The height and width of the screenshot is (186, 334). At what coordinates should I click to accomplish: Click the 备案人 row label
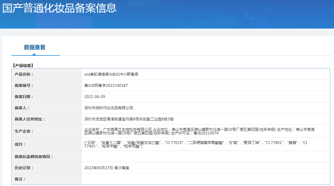pyautogui.click(x=22, y=108)
